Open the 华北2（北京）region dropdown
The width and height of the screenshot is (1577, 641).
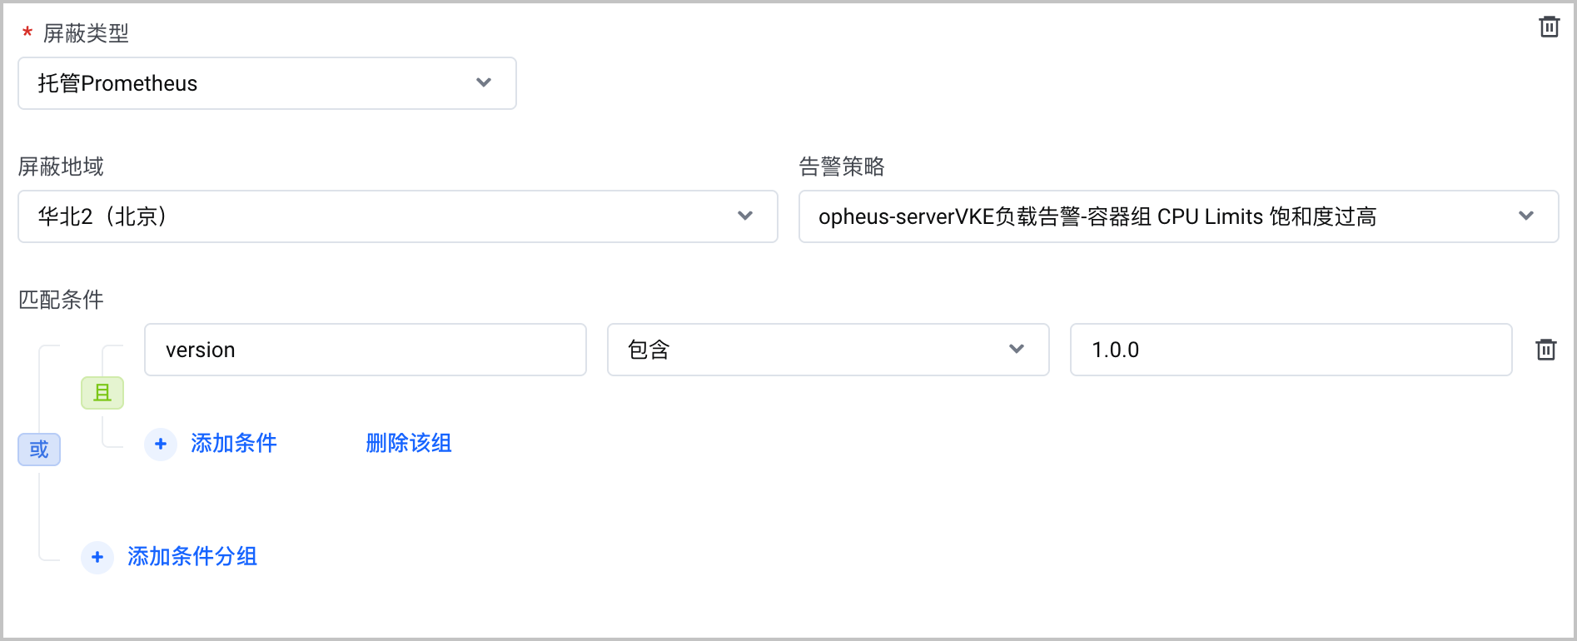click(398, 216)
